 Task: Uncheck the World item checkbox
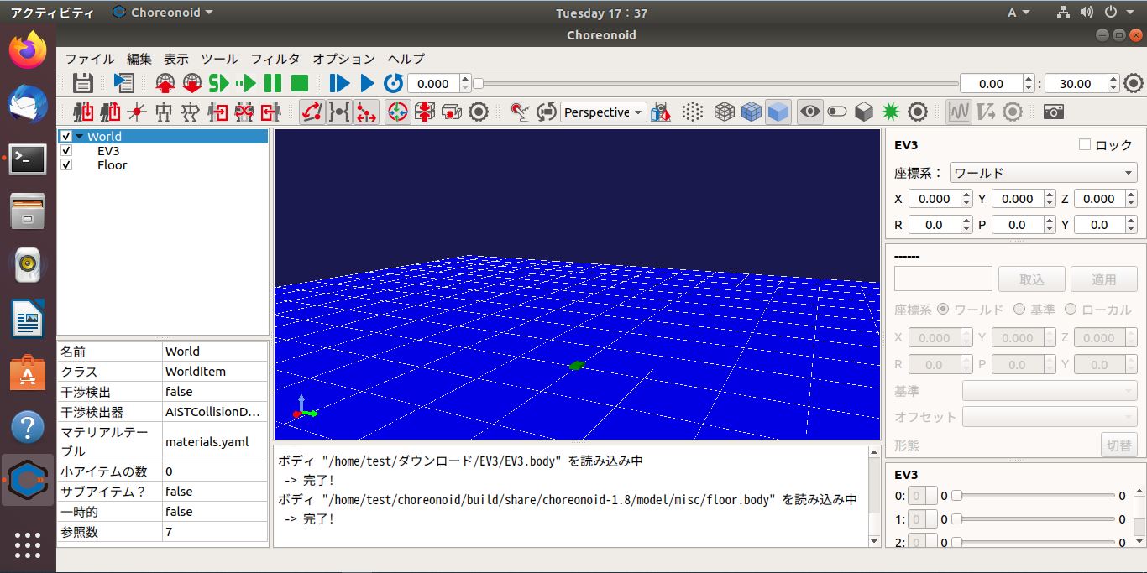(x=66, y=136)
